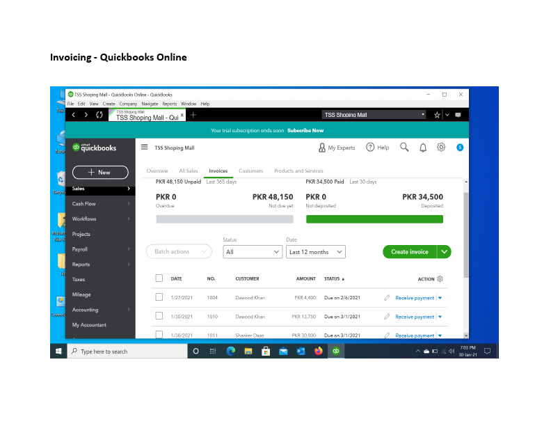Check the select-all invoices checkbox
551x426 pixels.
[159, 278]
